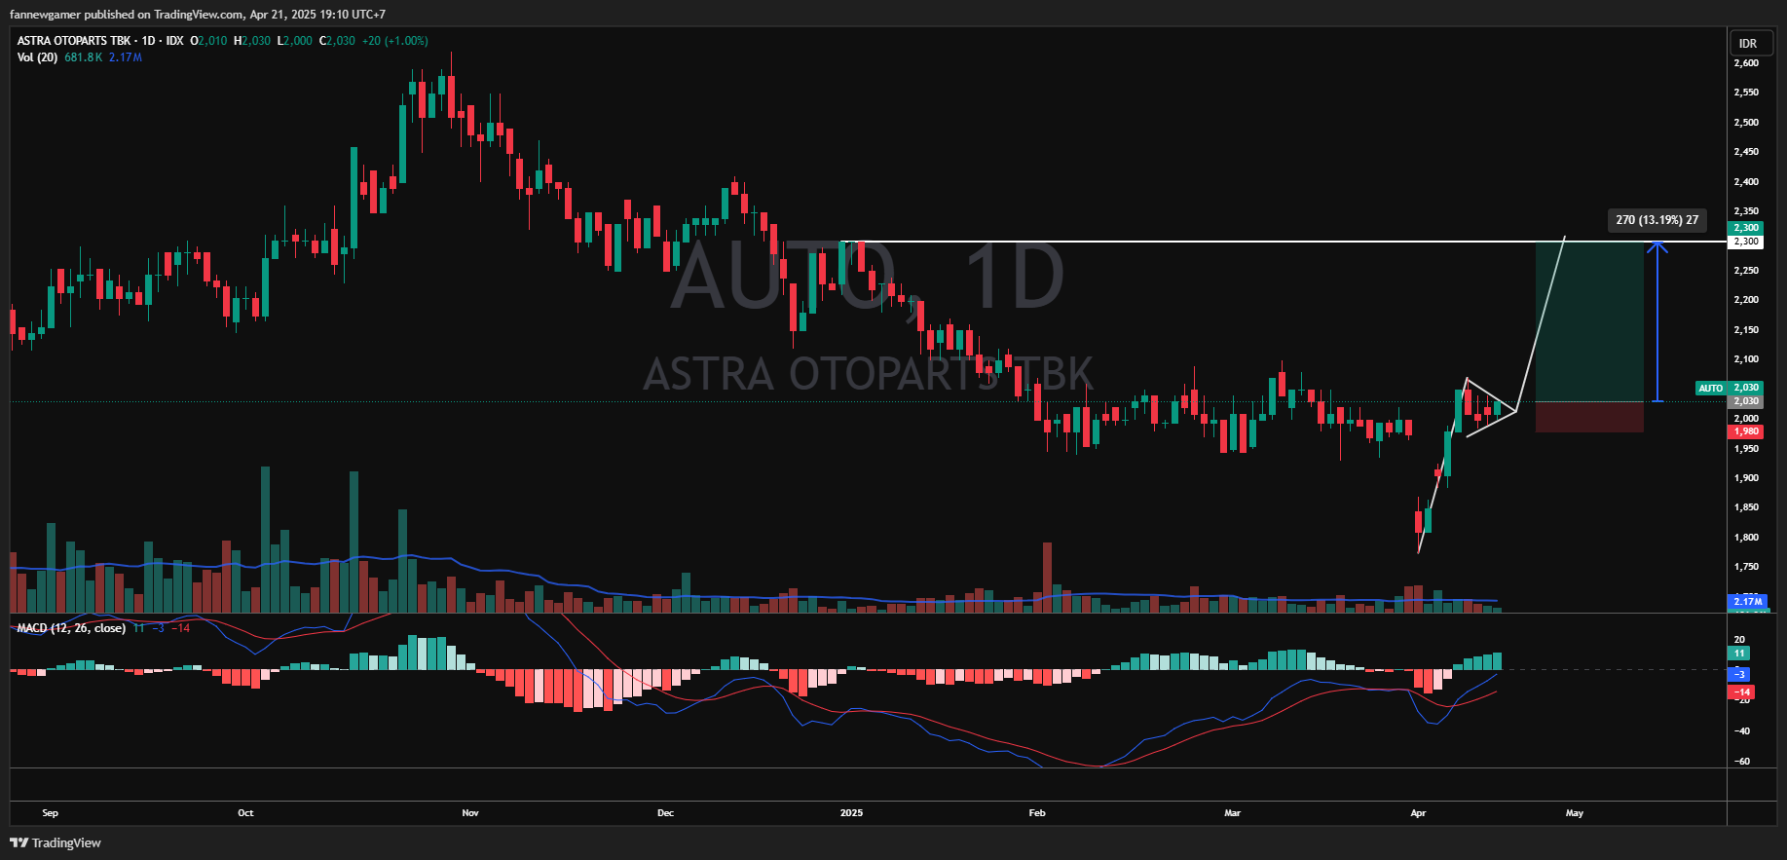Click the 2,600 price axis label
The height and width of the screenshot is (860, 1787).
point(1746,63)
